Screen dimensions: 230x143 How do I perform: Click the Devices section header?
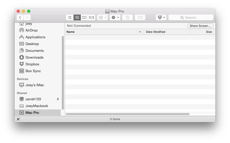[22, 79]
